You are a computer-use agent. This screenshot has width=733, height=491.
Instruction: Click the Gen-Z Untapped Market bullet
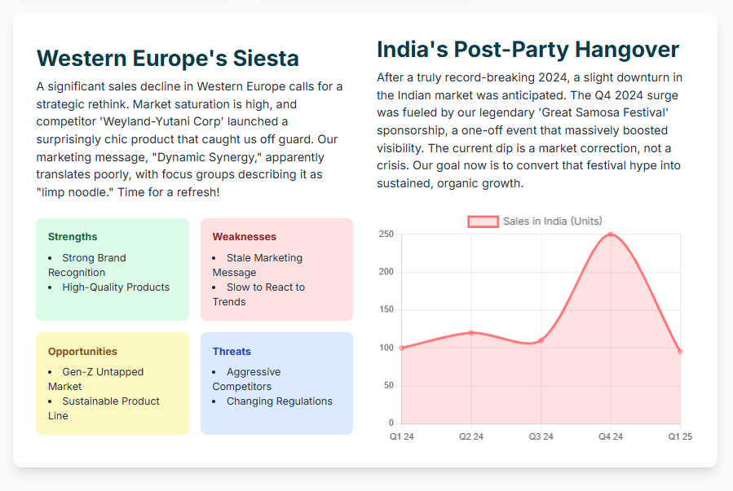tap(95, 379)
